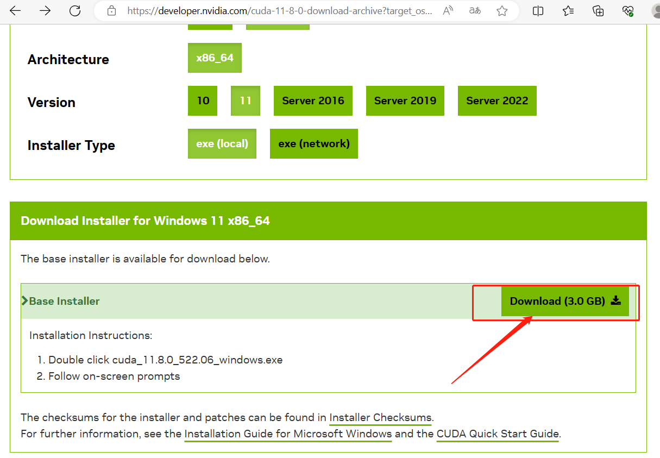
Task: Select x86_64 architecture
Action: [x=215, y=58]
